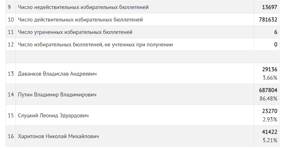Click the 2.93% percentage

click(270, 119)
